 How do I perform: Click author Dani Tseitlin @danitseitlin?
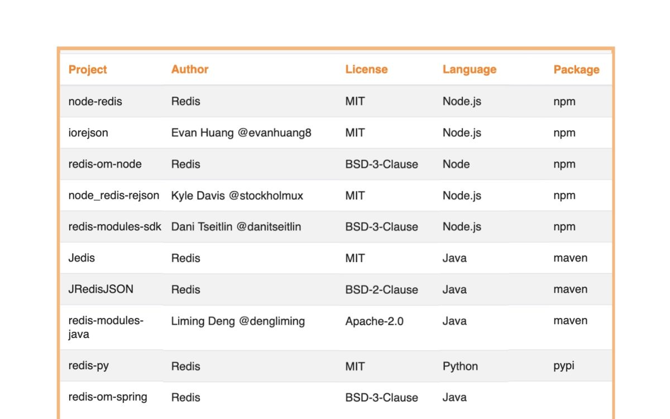(236, 227)
